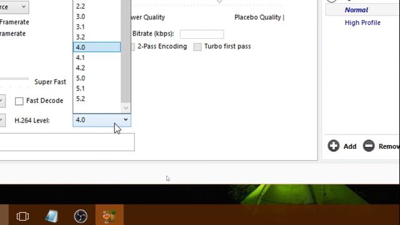Click the quality slider handle

click(x=219, y=1)
